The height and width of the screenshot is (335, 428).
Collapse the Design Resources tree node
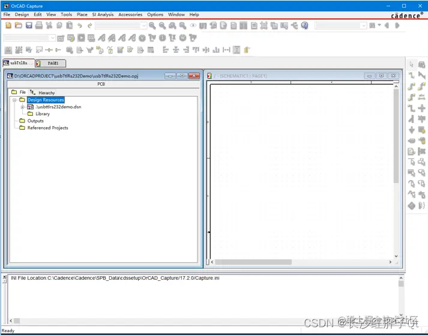click(x=14, y=100)
